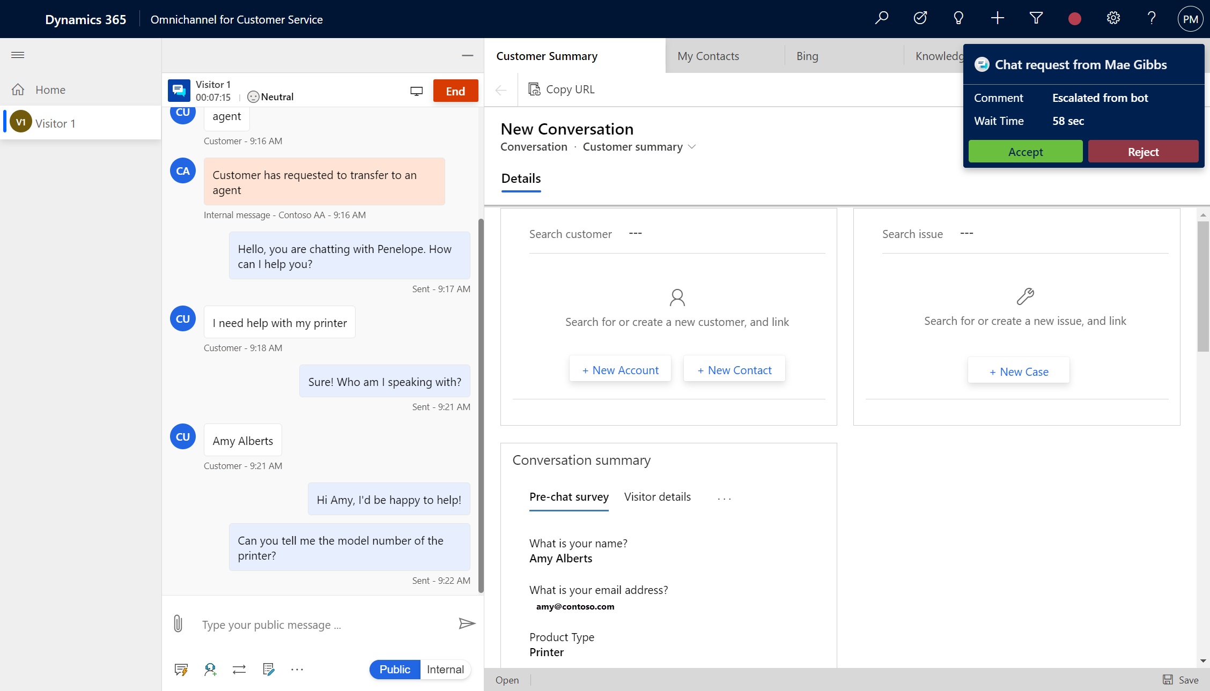
Task: Click the End conversation button
Action: (455, 91)
